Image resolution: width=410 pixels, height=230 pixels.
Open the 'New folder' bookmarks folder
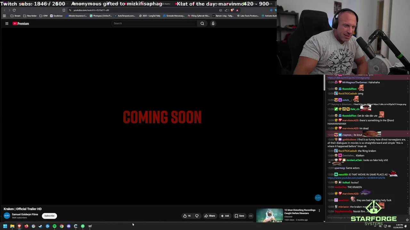point(30,16)
